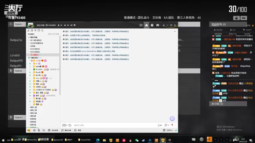Open the emoji picker in chat input

pyautogui.click(x=70, y=125)
